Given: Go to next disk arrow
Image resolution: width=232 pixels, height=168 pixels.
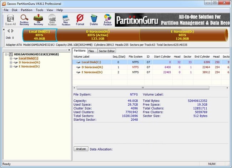Looking at the screenshot, I should tap(12, 31).
